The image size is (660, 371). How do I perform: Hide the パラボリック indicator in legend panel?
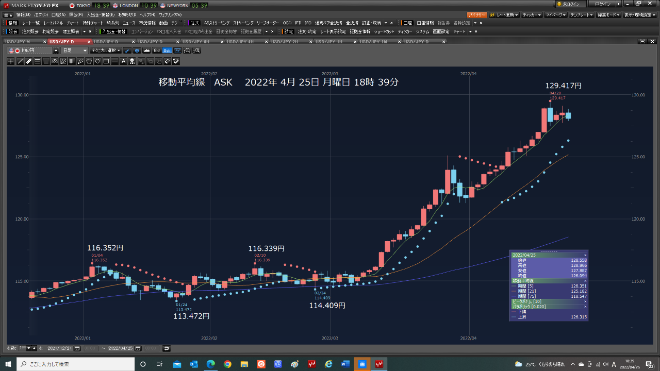click(585, 307)
